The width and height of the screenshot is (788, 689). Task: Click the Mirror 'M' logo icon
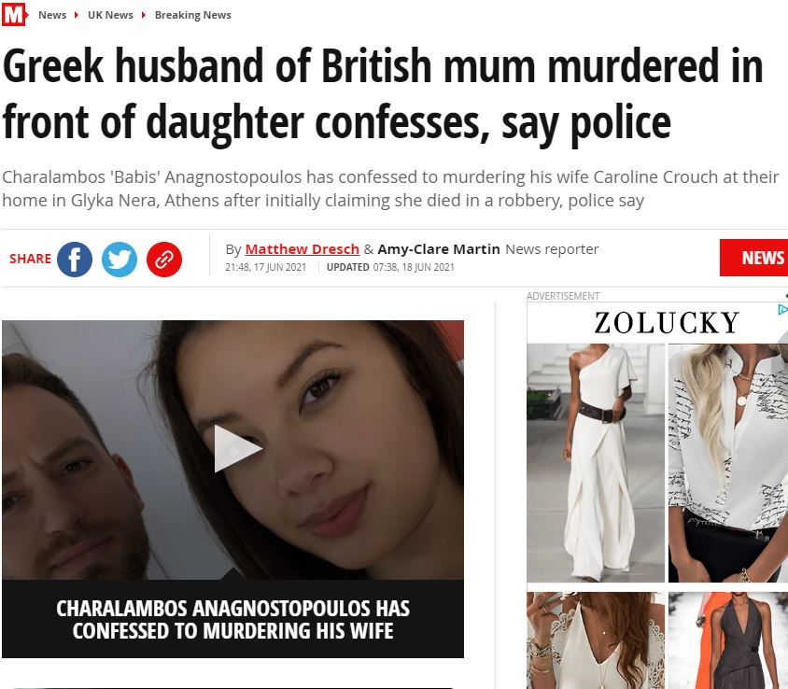point(14,14)
